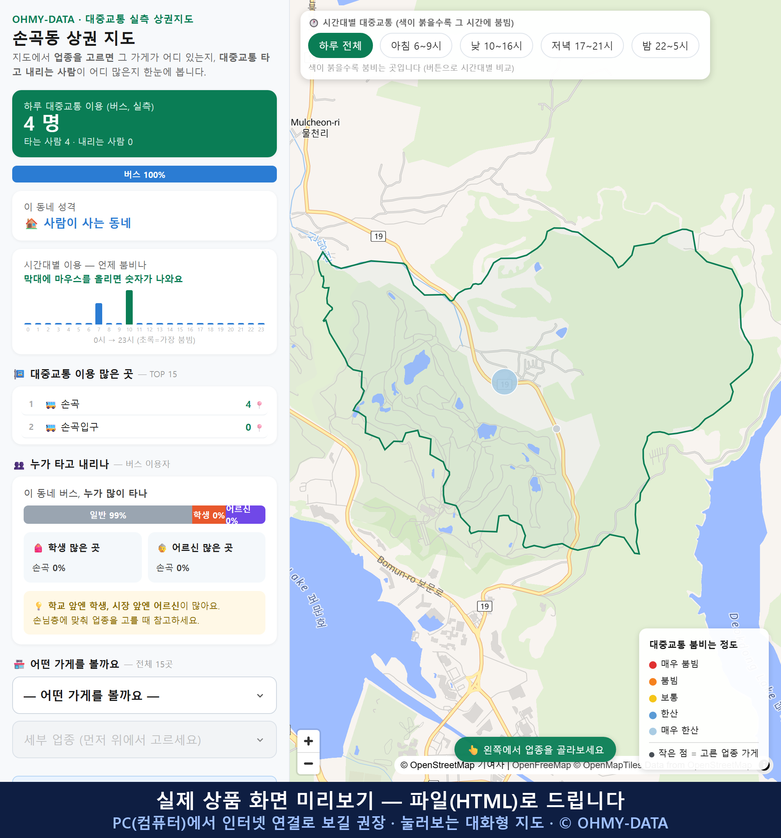Click the shop icon by 어떤 가게를 볼까요 heading
Image resolution: width=781 pixels, height=838 pixels.
click(x=19, y=664)
